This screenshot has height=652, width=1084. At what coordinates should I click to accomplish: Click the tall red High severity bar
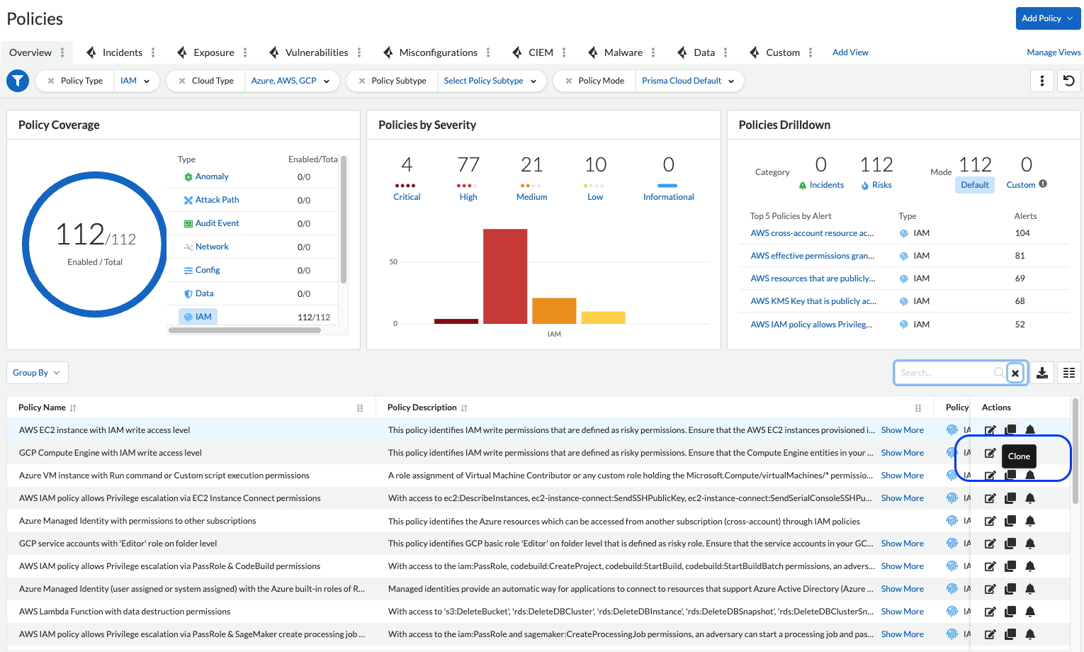click(505, 276)
